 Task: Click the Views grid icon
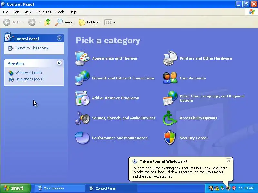point(108,22)
